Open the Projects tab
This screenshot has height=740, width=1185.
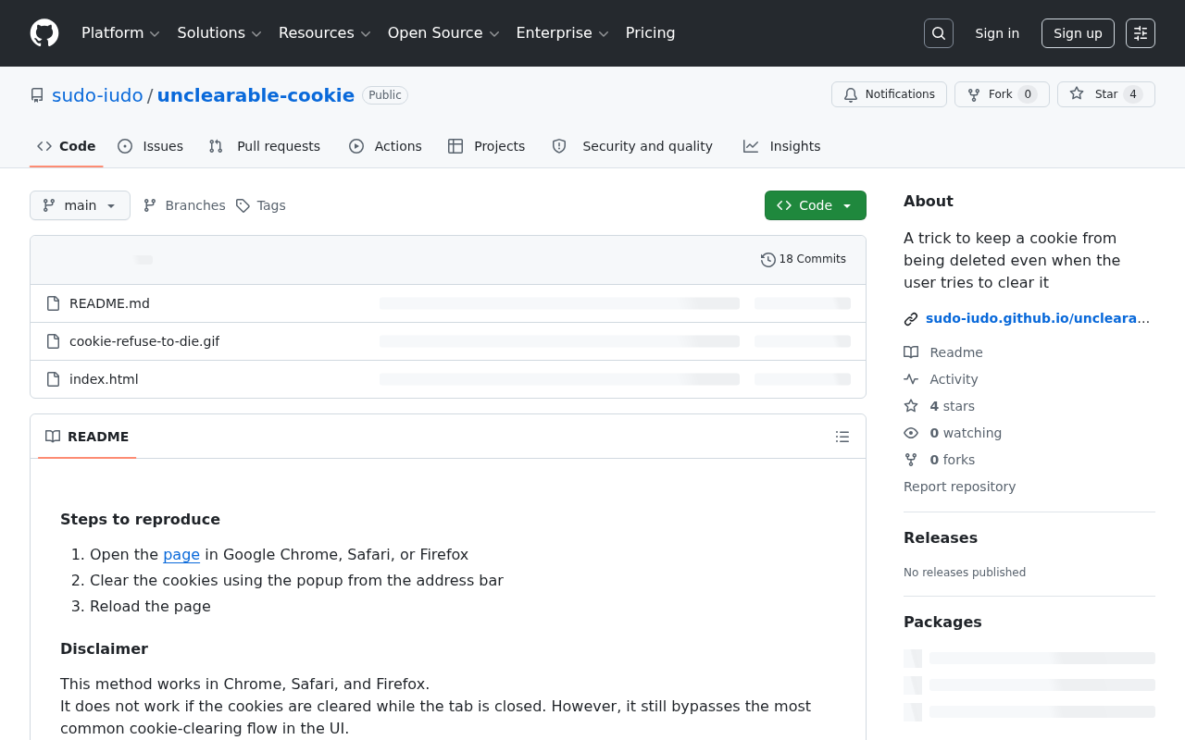486,146
